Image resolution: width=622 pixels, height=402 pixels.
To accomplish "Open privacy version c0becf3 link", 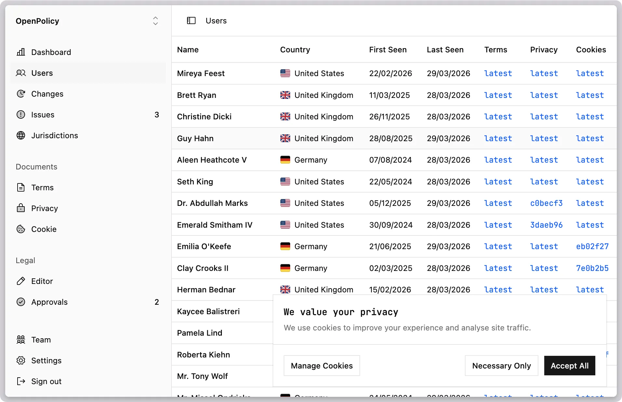I will click(546, 203).
